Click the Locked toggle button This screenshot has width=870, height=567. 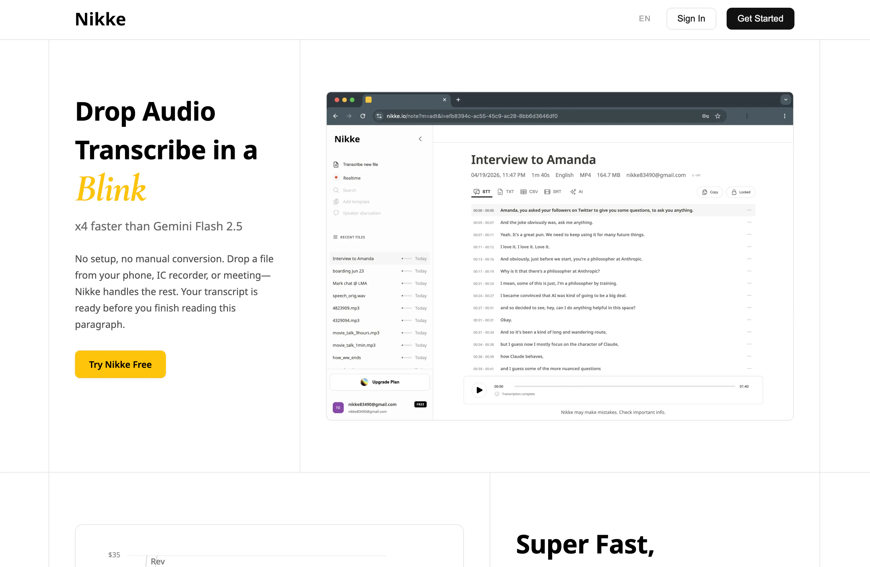(x=741, y=192)
